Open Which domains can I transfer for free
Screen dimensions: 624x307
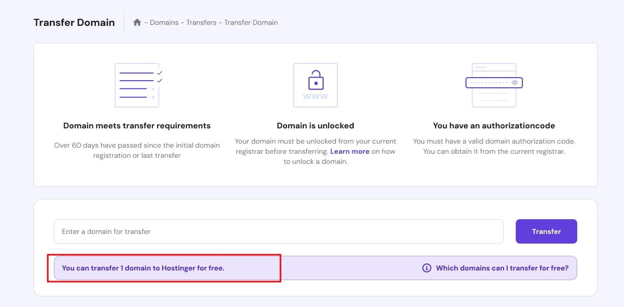(502, 268)
